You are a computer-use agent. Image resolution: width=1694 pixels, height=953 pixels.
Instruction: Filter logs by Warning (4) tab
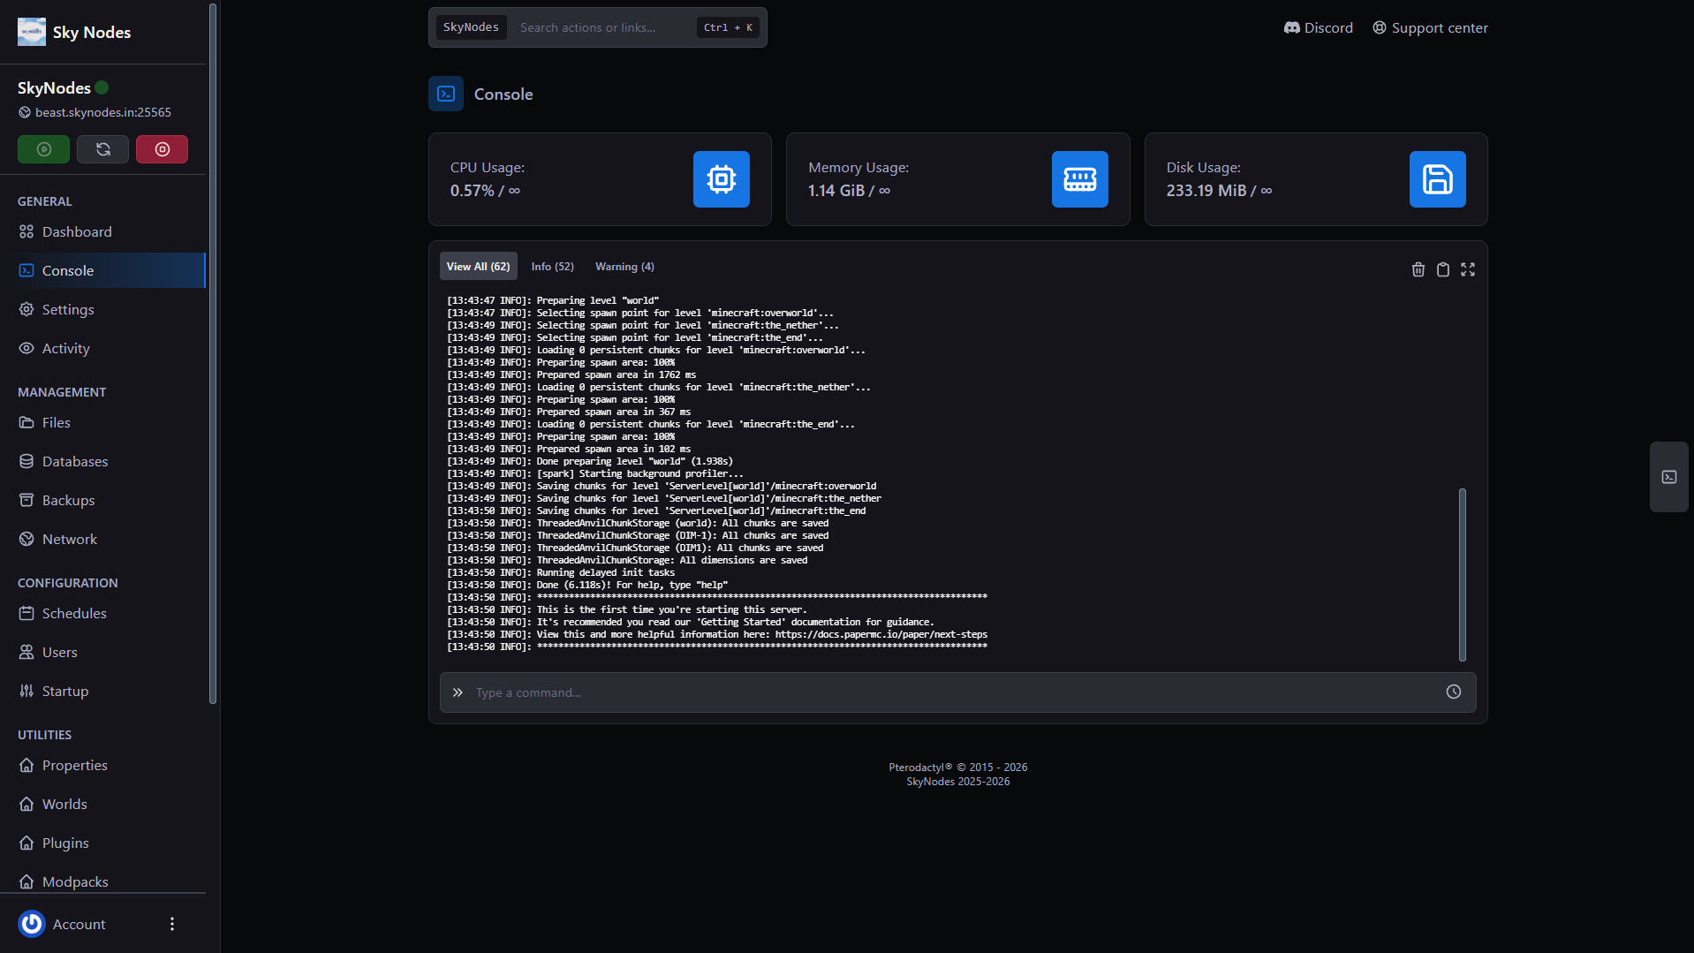(624, 266)
